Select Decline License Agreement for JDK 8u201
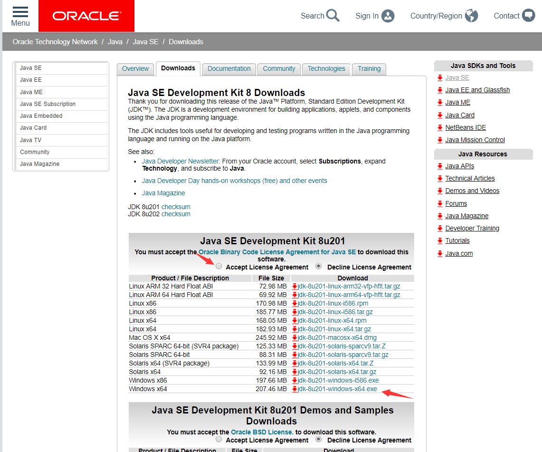The height and width of the screenshot is (452, 542). point(319,266)
